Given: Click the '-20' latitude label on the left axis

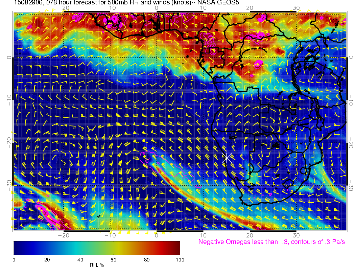Looking at the screenshot, I should pyautogui.click(x=9, y=142).
